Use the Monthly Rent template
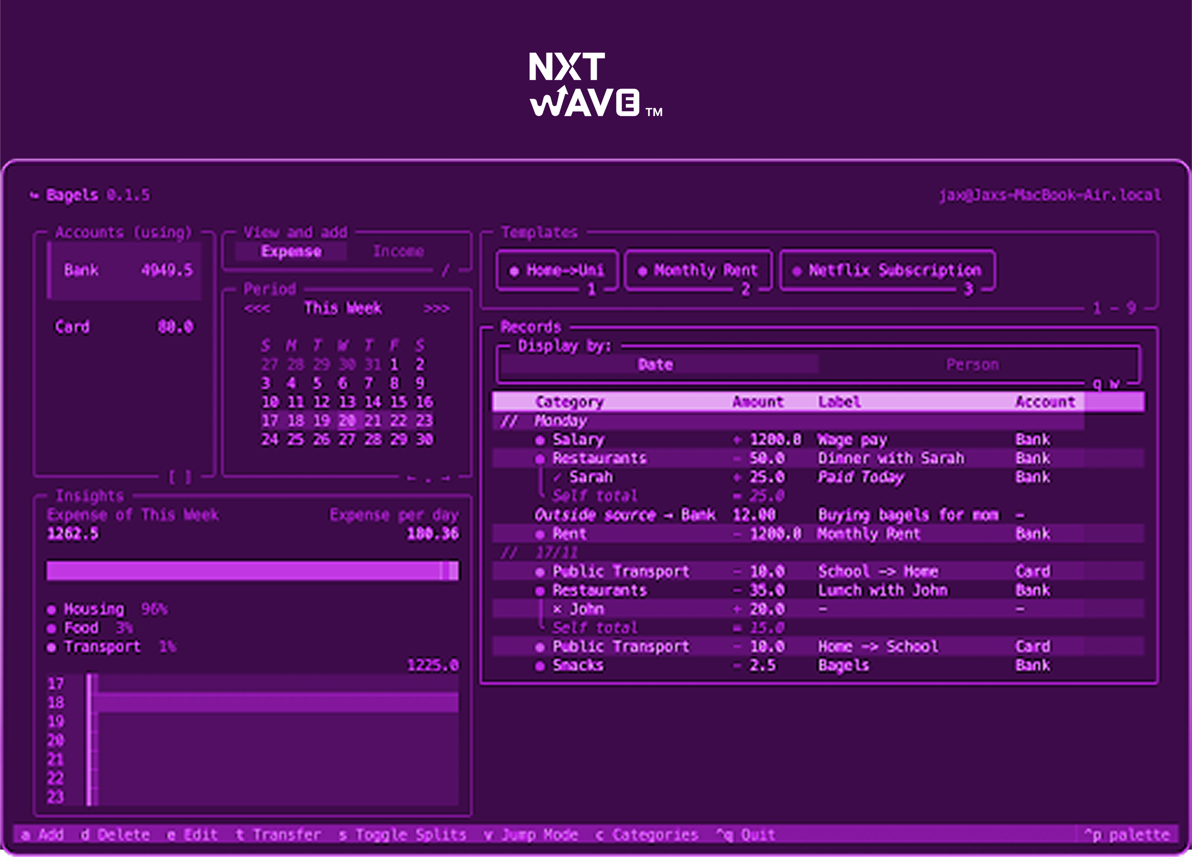Viewport: 1192px width, 857px height. (699, 271)
